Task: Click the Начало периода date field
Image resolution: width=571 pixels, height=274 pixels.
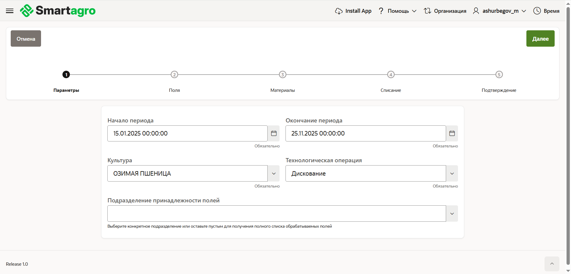Action: [x=187, y=133]
